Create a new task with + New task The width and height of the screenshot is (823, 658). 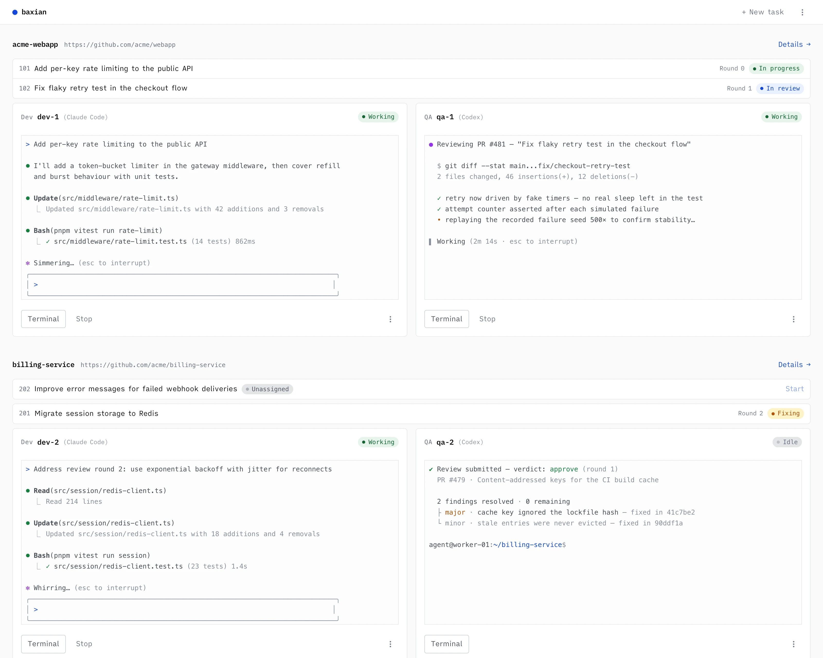pos(762,12)
